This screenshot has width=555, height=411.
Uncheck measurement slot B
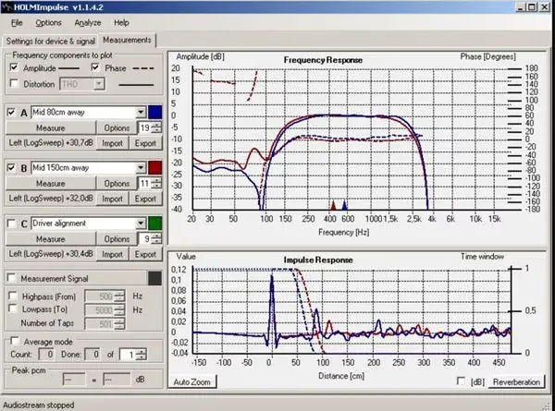click(x=11, y=167)
